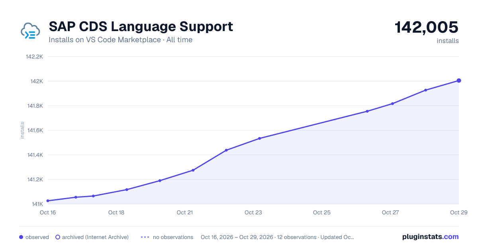Click the 'no observations' legend label

point(173,237)
